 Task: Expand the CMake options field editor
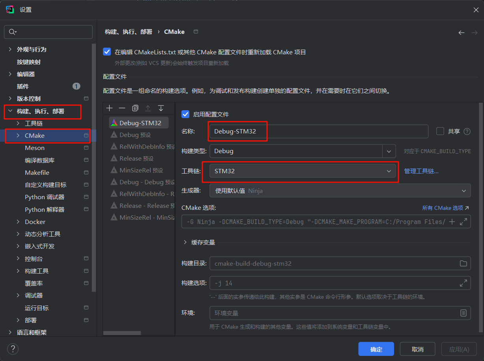coord(463,222)
